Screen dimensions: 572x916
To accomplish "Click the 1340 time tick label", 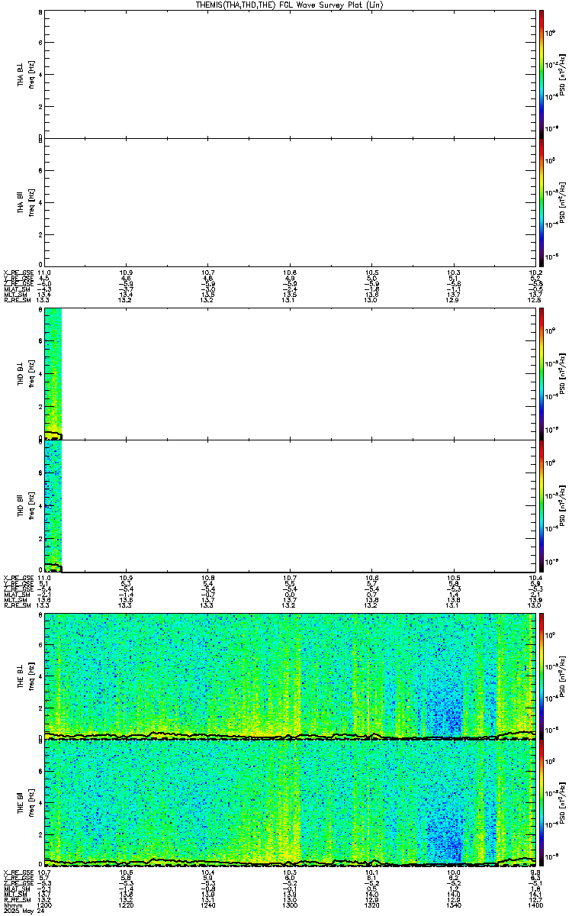I will coord(452,904).
